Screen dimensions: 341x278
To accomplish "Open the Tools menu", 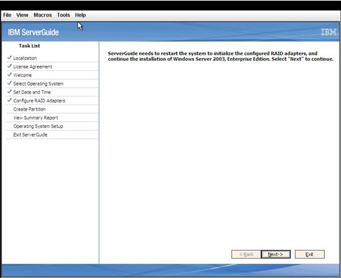I will pos(64,15).
